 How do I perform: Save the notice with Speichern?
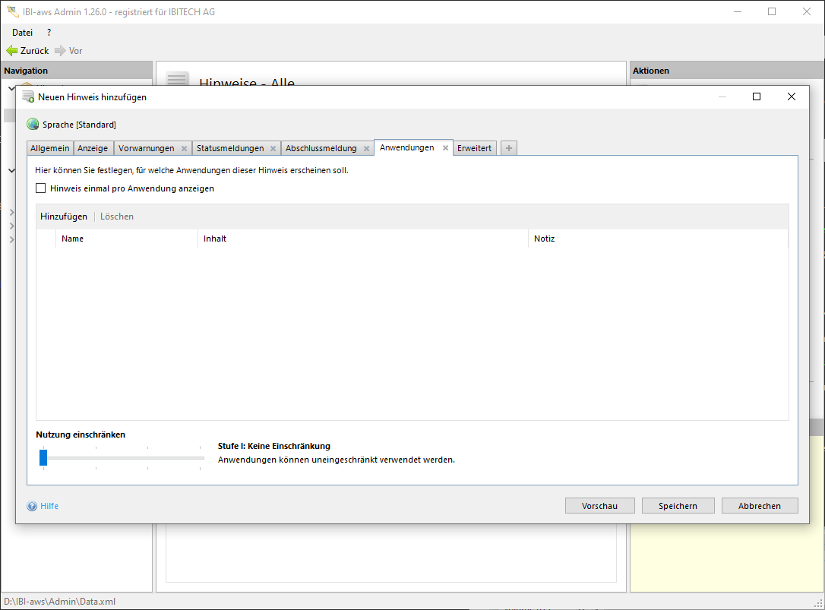point(678,506)
